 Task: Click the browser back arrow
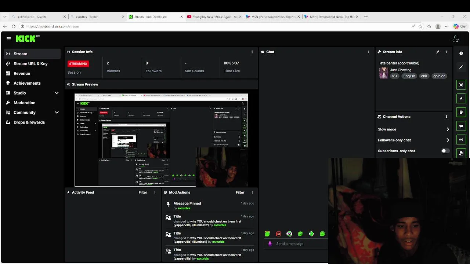[x=5, y=26]
